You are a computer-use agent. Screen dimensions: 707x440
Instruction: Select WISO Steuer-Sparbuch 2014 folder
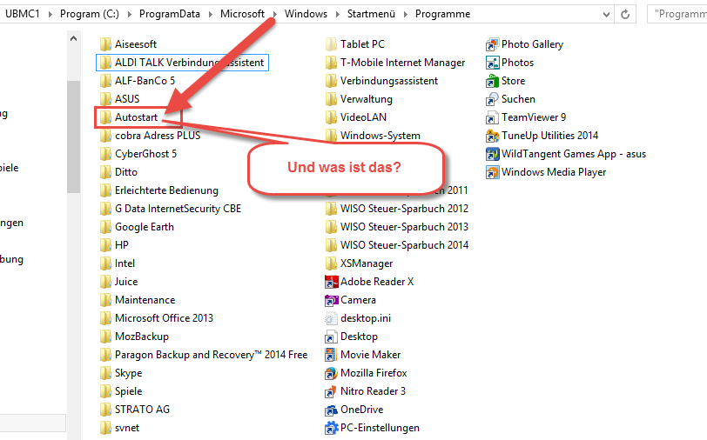397,245
